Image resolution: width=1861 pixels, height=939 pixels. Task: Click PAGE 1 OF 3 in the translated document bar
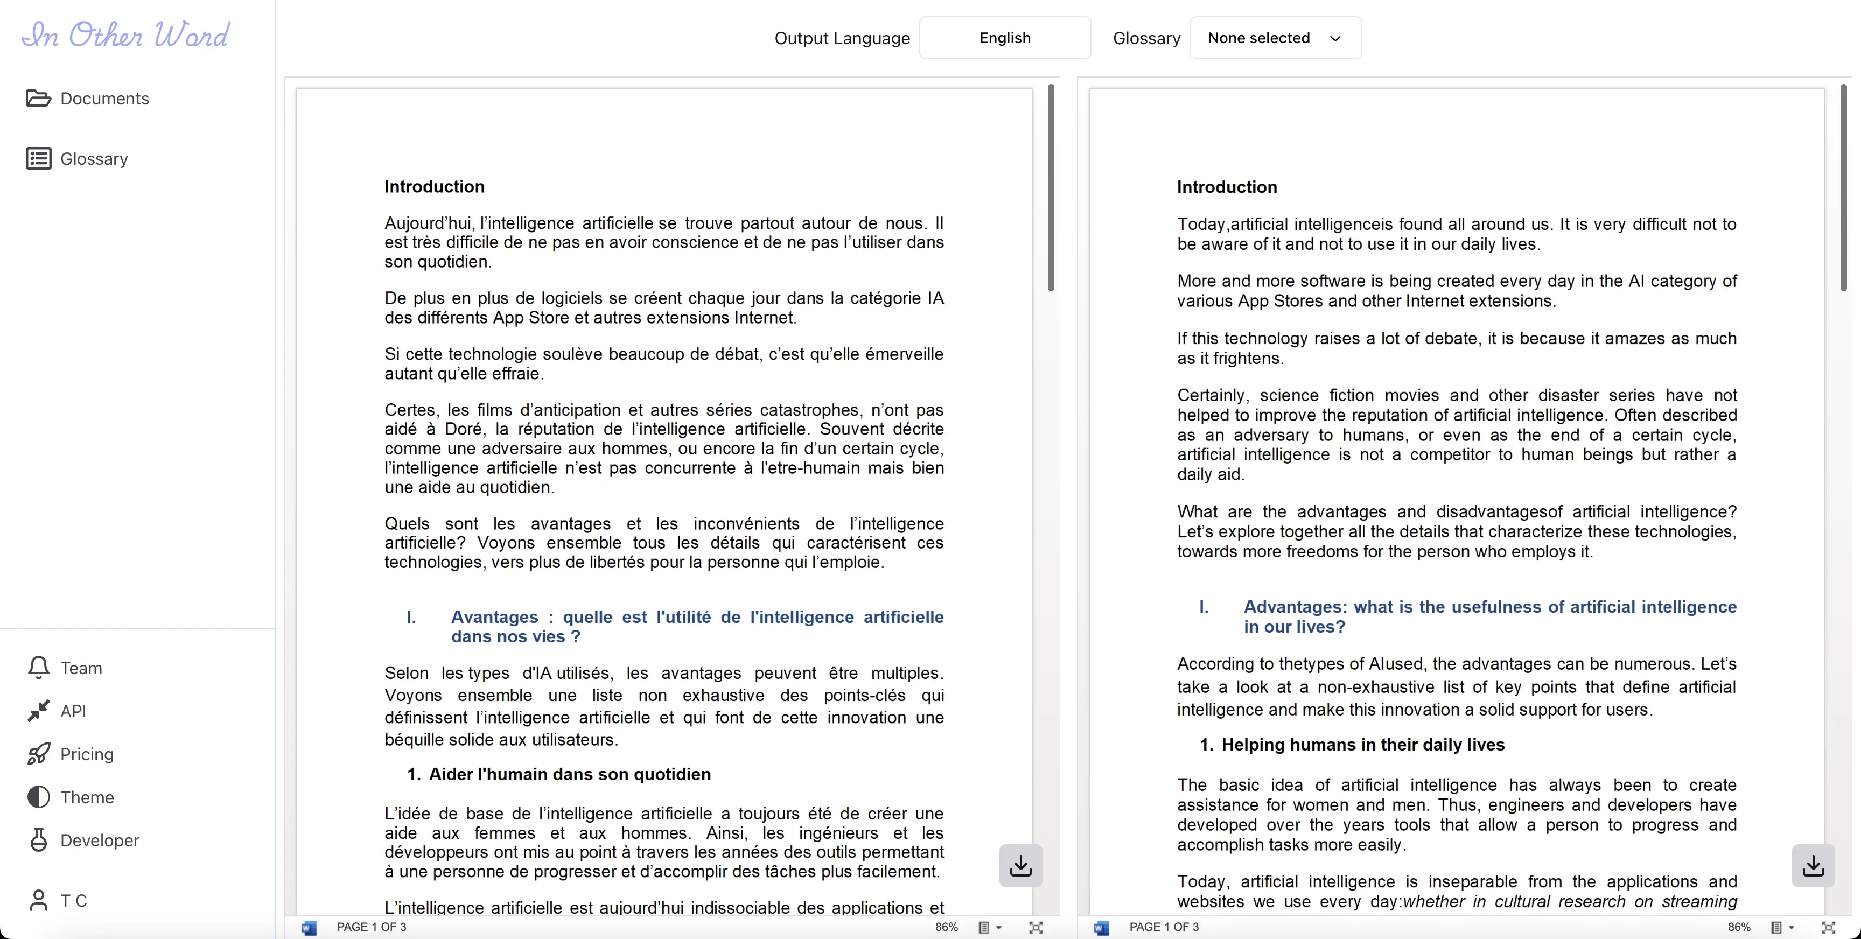tap(1163, 928)
